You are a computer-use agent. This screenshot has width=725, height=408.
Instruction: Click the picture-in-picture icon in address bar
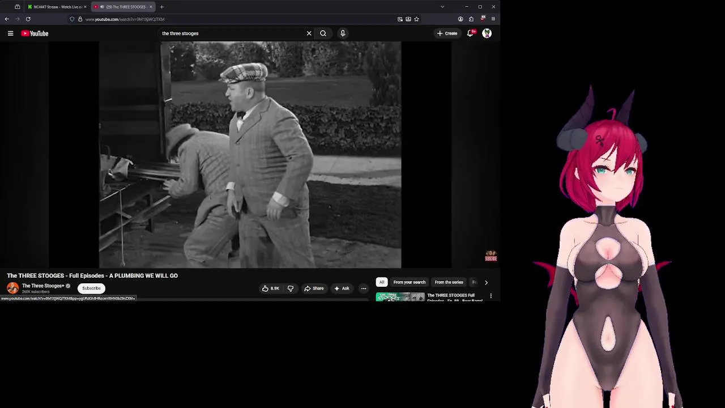pyautogui.click(x=400, y=19)
